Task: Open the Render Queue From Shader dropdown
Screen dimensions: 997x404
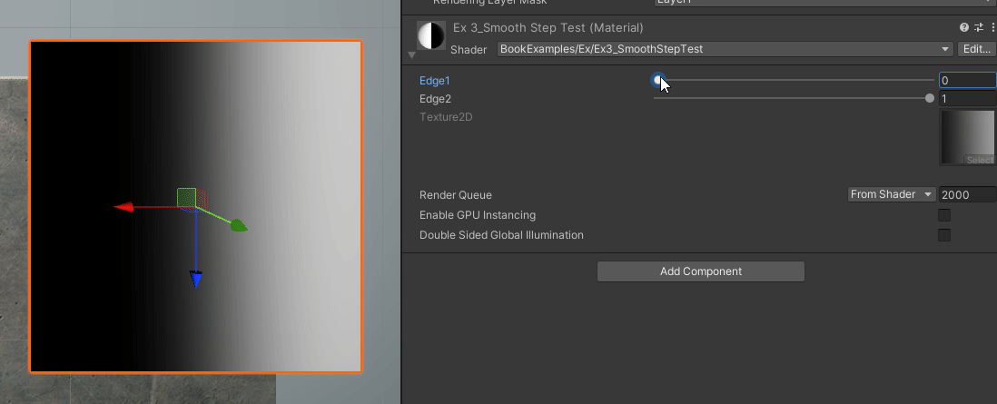Action: click(892, 194)
